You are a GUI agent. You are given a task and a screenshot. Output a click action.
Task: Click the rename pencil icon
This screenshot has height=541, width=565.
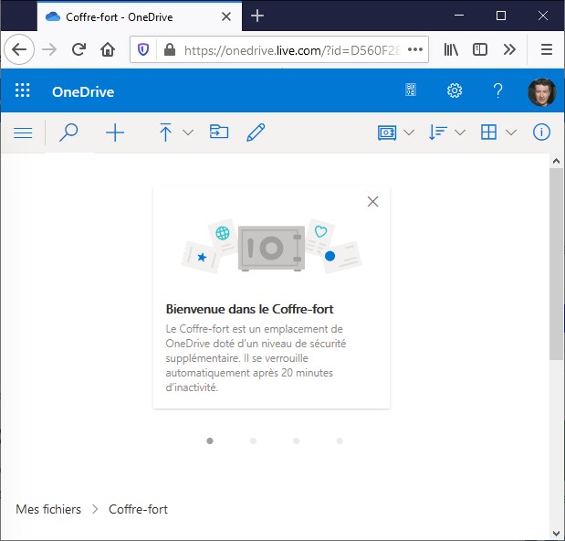[256, 133]
